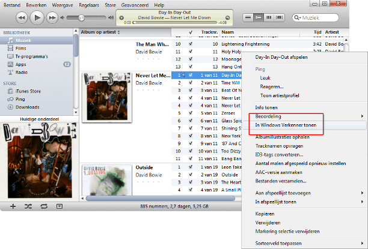Open the Regelaars menu
The height and width of the screenshot is (249, 368).
point(89,5)
